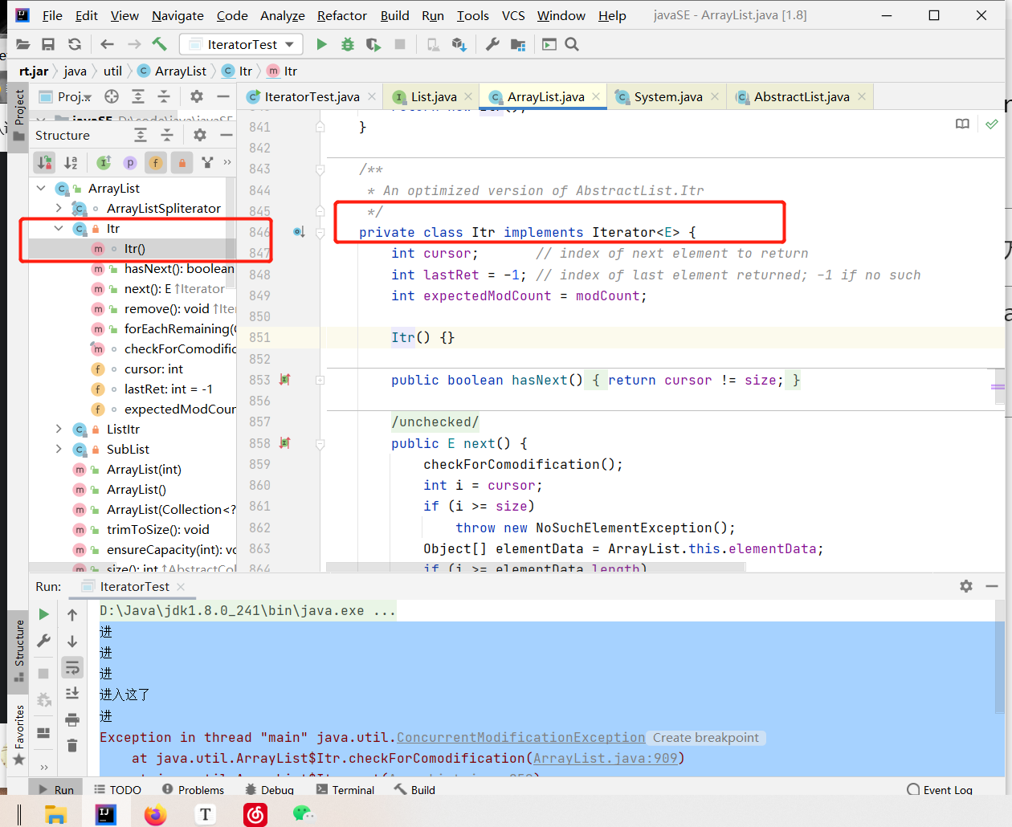The image size is (1012, 827).
Task: Navigate back with the left arrow icon
Action: click(108, 44)
